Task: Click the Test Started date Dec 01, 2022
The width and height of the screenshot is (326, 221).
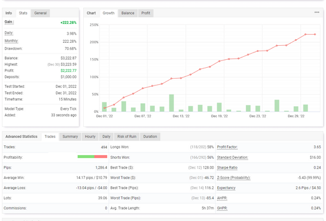Action: point(66,87)
